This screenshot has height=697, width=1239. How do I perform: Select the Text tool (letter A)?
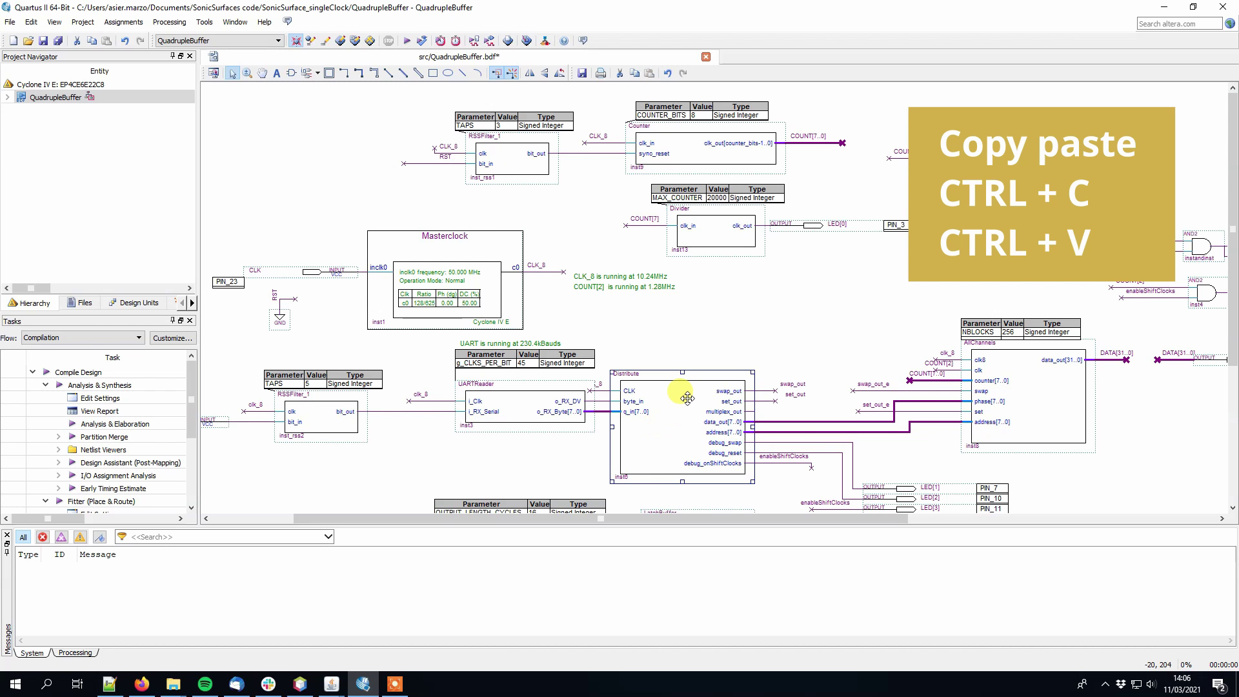[277, 74]
